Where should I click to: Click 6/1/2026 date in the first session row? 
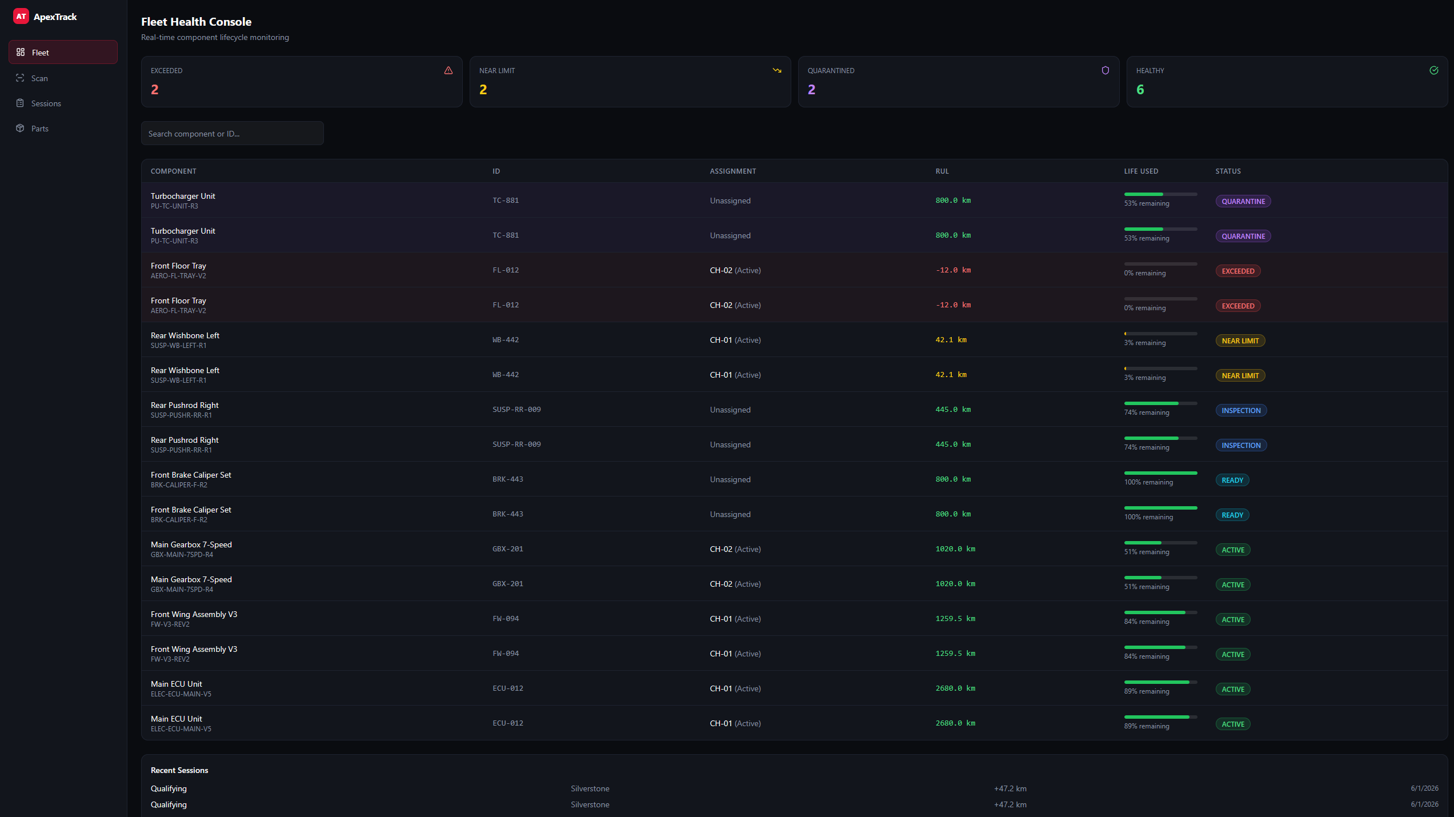(x=1424, y=788)
